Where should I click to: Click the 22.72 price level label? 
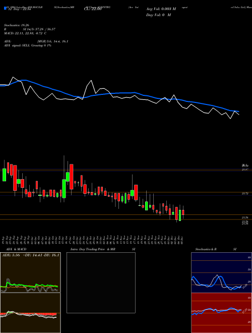[245, 193]
